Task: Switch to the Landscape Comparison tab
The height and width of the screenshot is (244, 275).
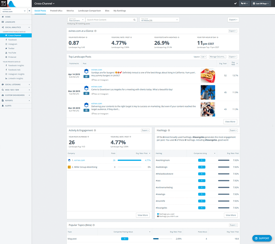Action: (x=89, y=11)
